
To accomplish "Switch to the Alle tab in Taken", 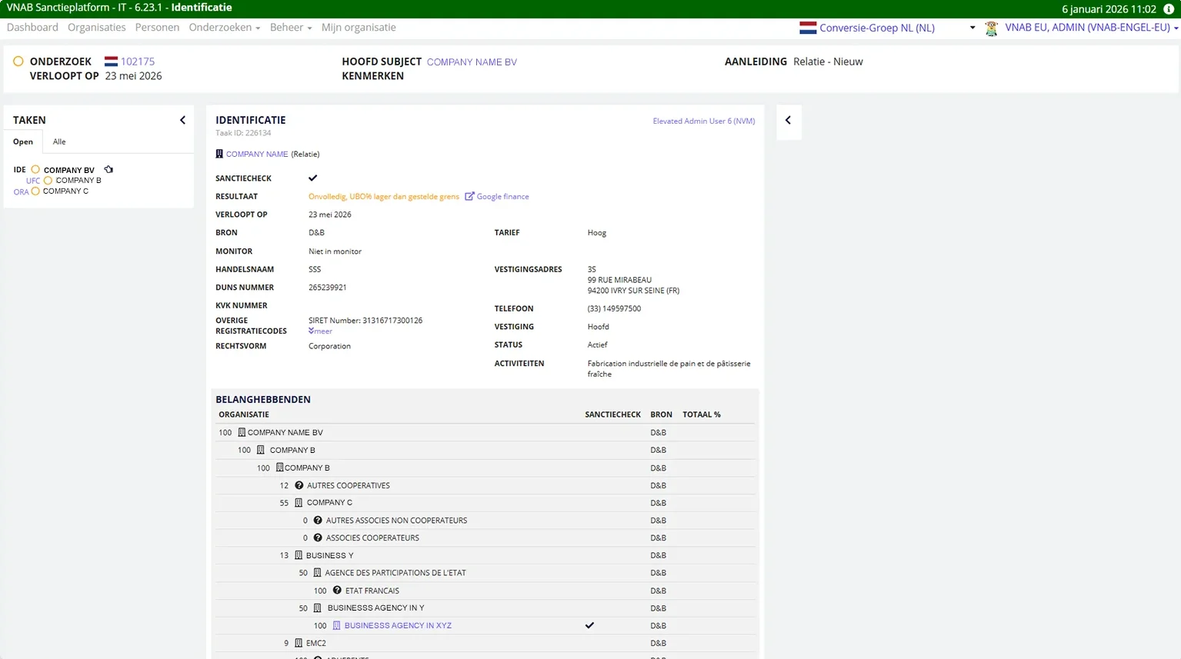I will pos(59,141).
